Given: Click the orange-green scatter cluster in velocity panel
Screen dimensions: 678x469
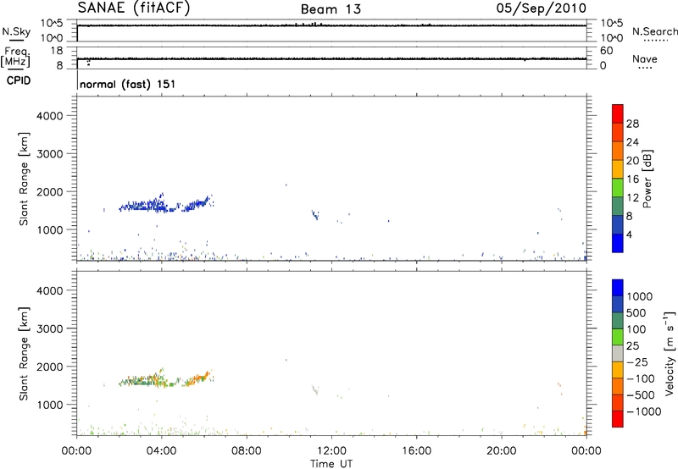Looking at the screenshot, I should (x=166, y=378).
